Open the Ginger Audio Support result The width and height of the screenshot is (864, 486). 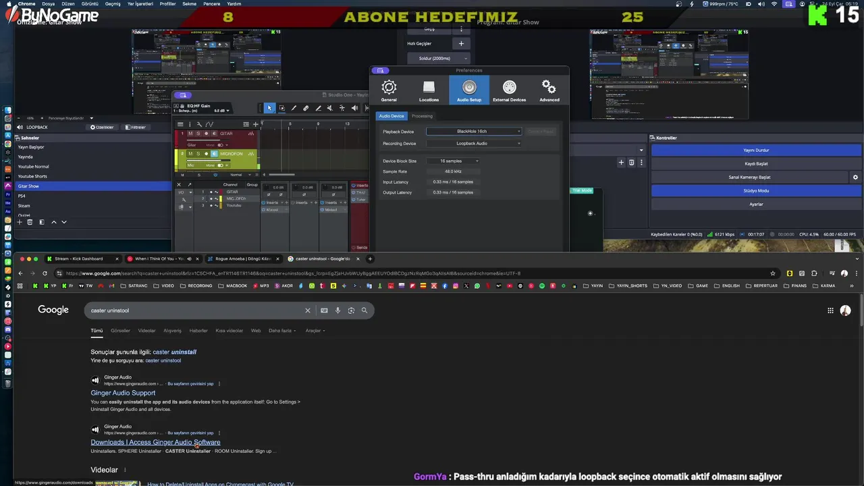123,393
